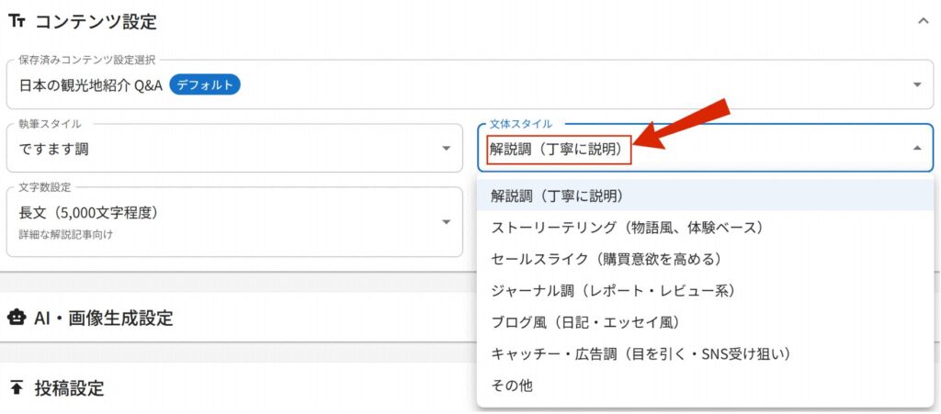Click the upload icon beside 投稿設定
The height and width of the screenshot is (414, 941).
(x=17, y=387)
